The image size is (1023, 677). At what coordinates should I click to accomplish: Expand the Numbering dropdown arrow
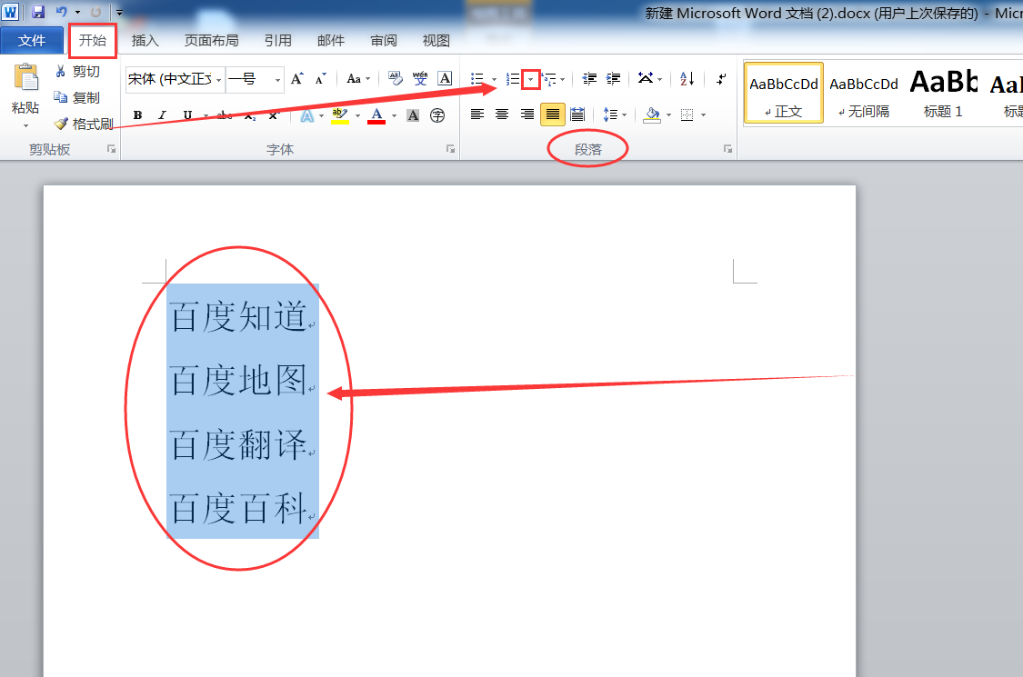pyautogui.click(x=530, y=79)
